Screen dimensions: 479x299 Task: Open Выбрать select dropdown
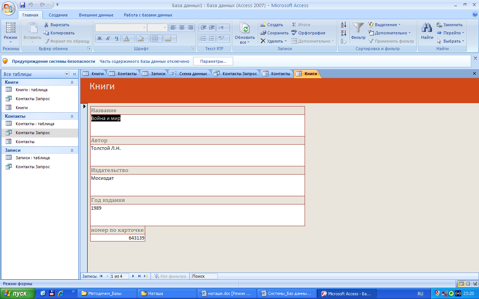pos(451,41)
